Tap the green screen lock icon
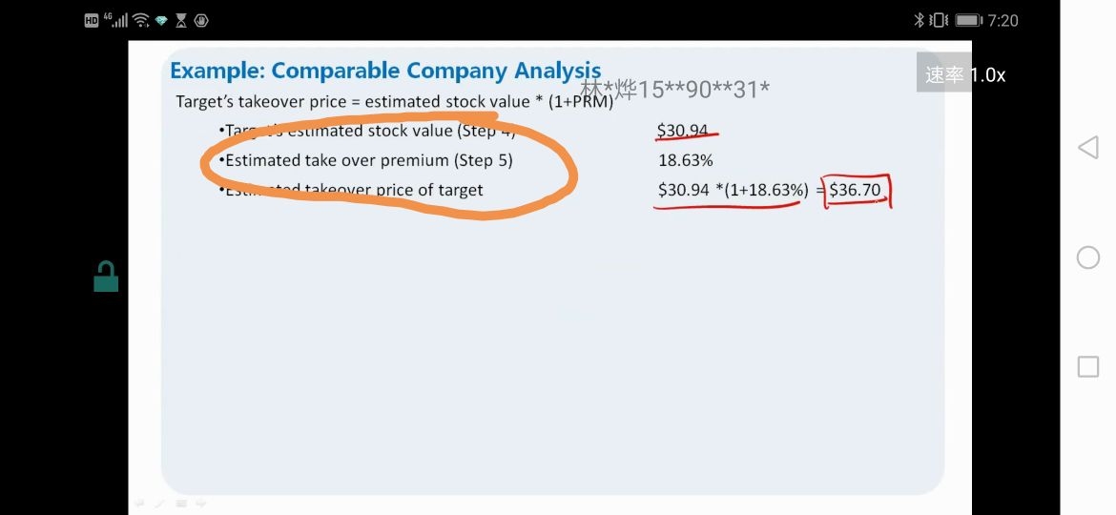Viewport: 1116px width, 515px height. pos(106,276)
